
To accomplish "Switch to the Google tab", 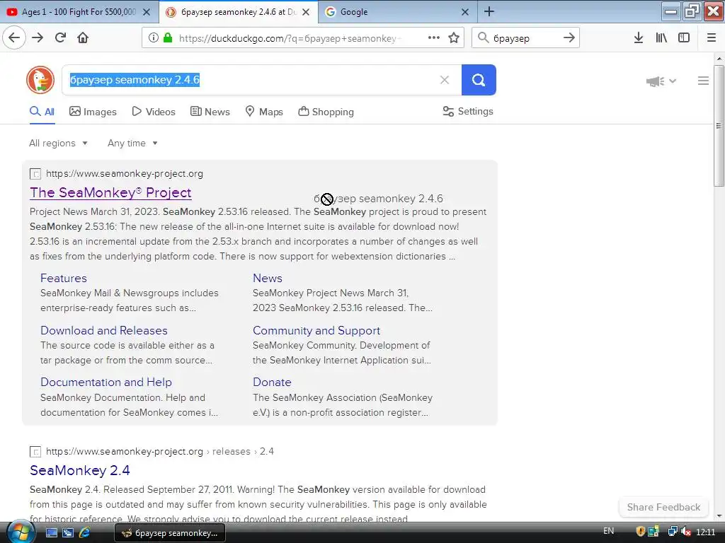I will click(354, 12).
